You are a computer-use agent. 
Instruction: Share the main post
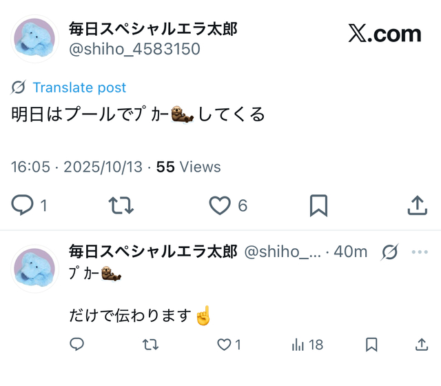tap(417, 205)
